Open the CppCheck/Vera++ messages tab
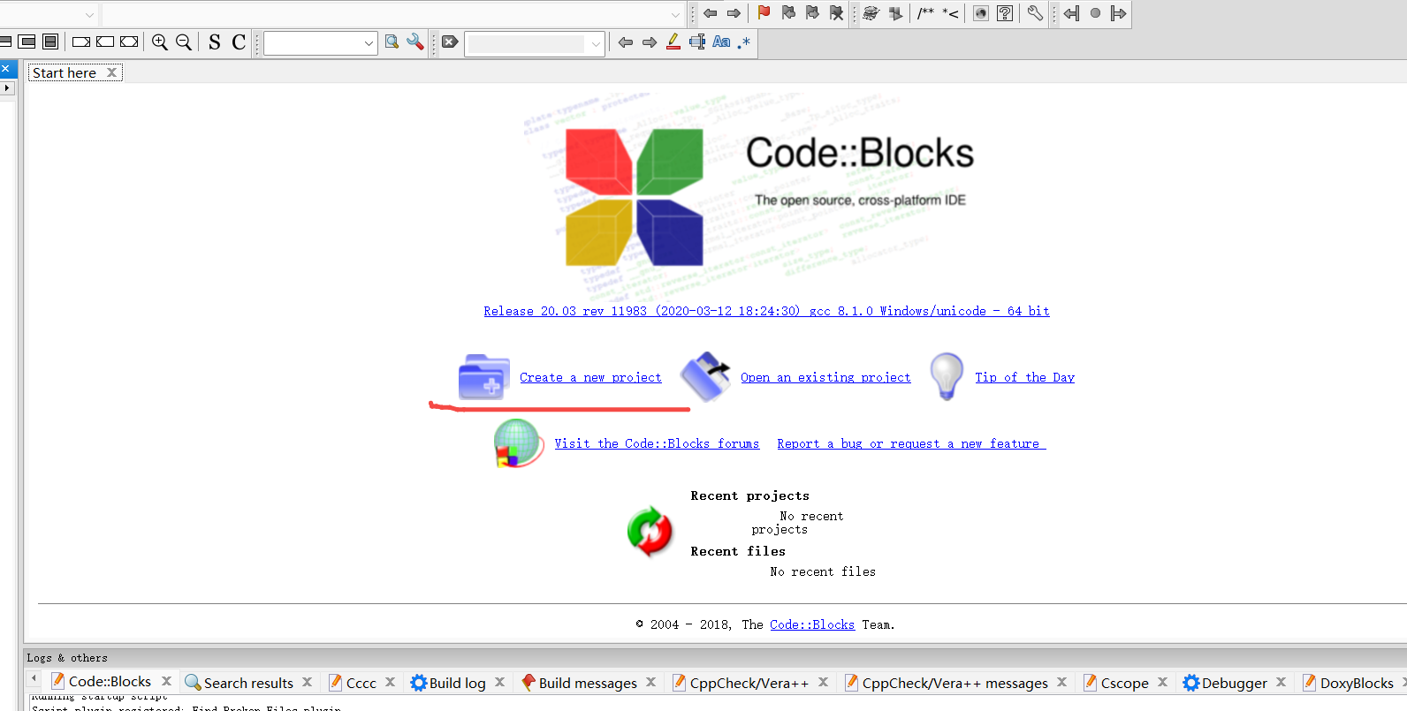The height and width of the screenshot is (711, 1407). (x=954, y=683)
